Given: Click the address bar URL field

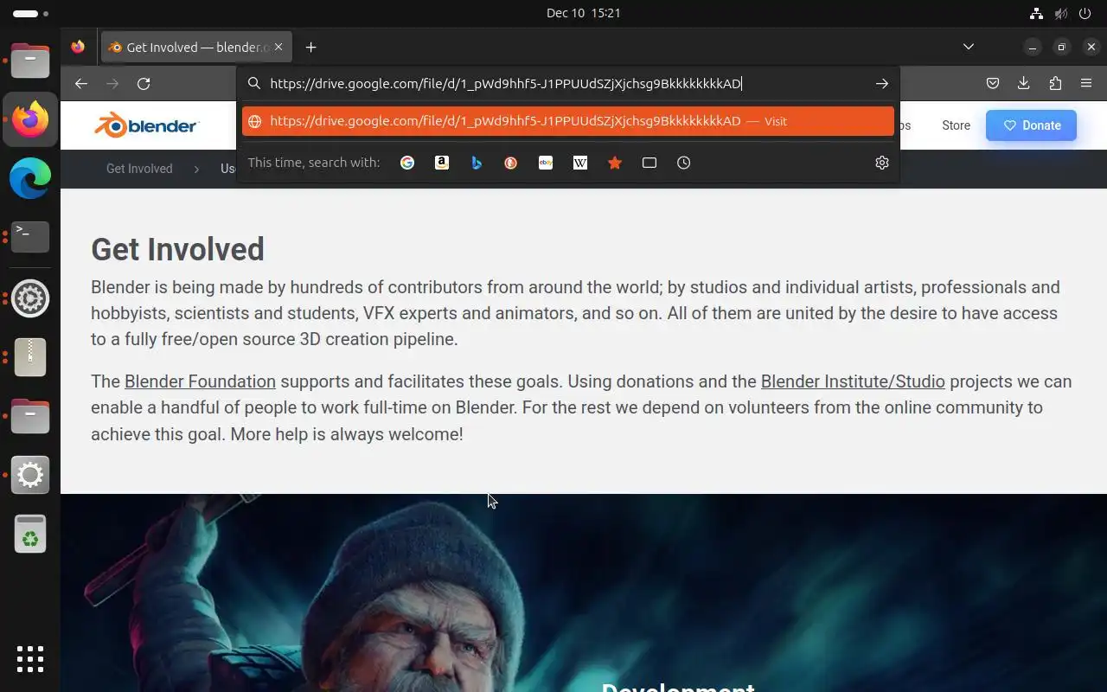Looking at the screenshot, I should (x=566, y=84).
